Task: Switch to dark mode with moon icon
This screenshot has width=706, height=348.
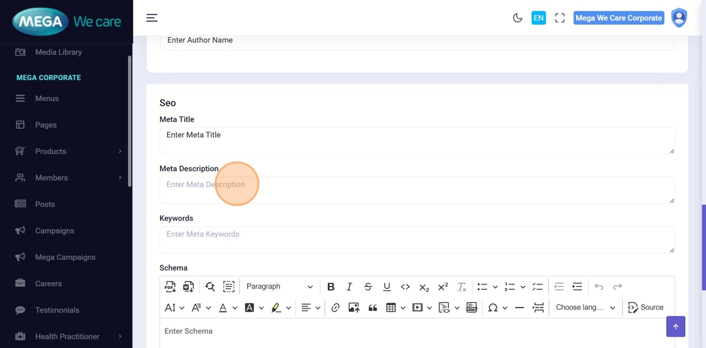Action: (518, 18)
